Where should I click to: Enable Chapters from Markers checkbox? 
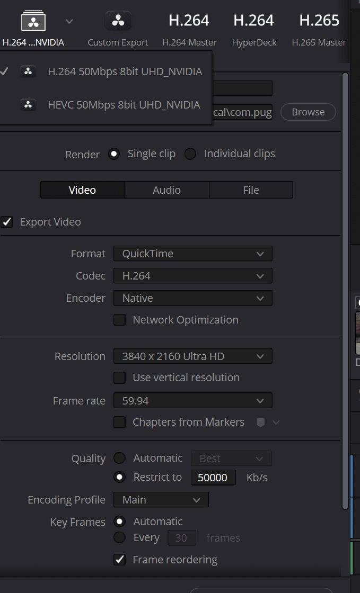[x=120, y=422]
